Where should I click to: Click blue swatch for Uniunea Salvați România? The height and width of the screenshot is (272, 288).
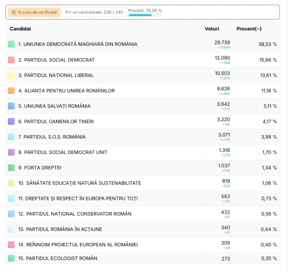11,106
